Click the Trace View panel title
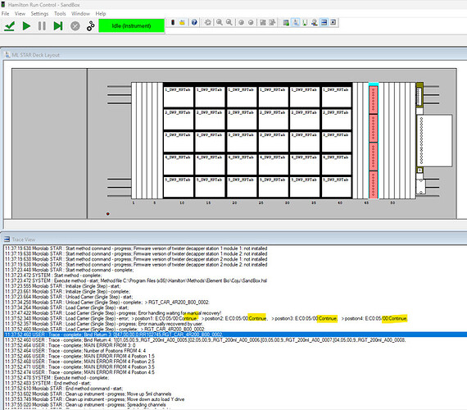Viewport: 467px width, 410px height. (24, 239)
